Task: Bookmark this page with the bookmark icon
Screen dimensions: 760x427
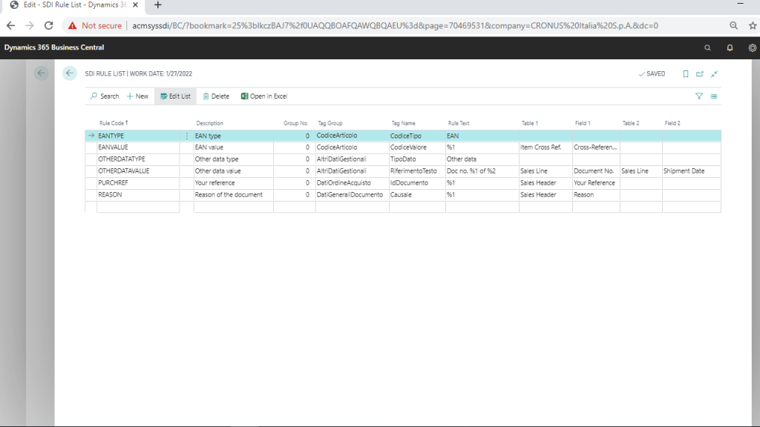Action: 685,74
